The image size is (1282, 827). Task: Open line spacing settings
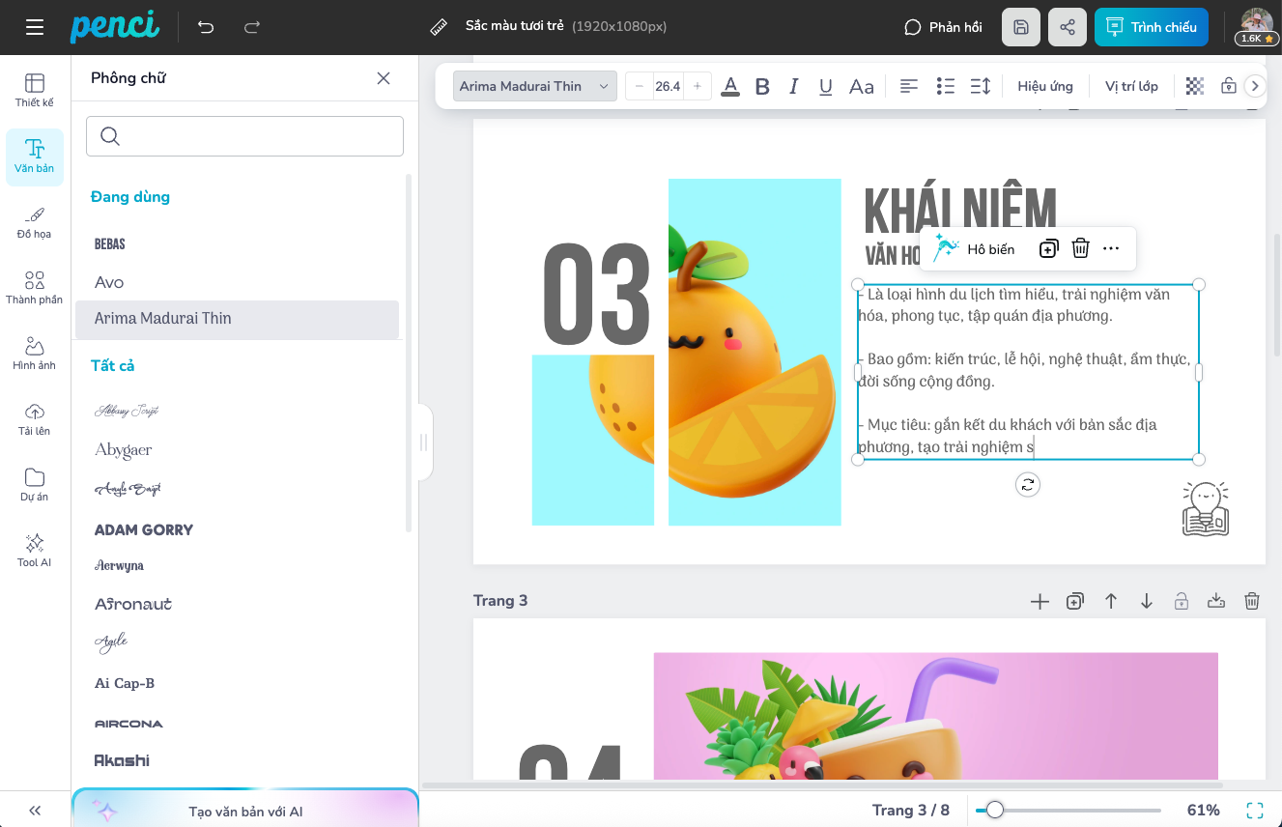pos(980,86)
